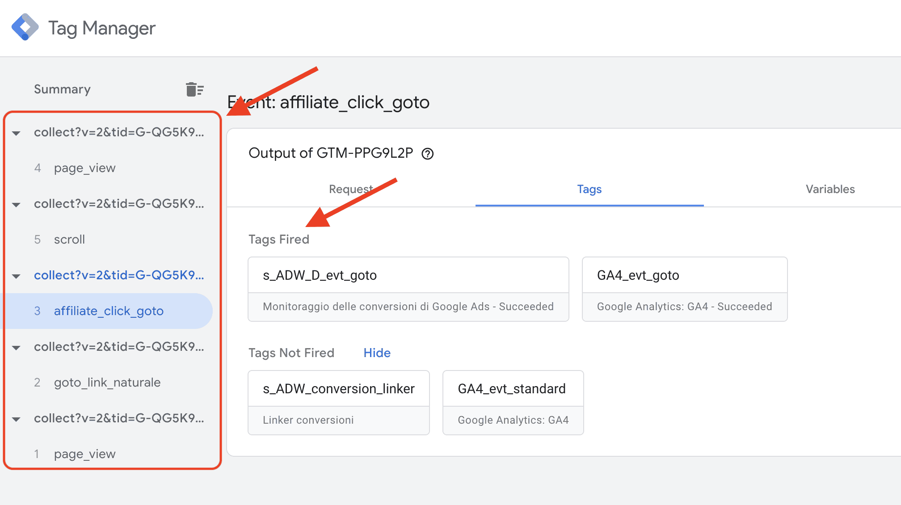The width and height of the screenshot is (901, 505).
Task: Collapse the highlighted affiliate_click_goto request group
Action: [x=16, y=276]
